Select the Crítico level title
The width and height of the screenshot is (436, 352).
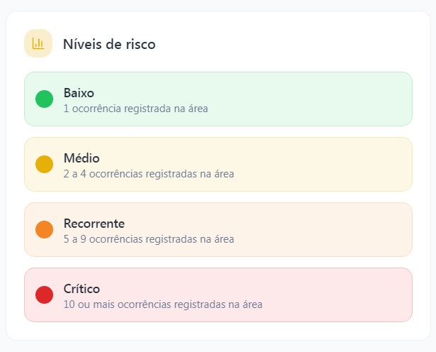[82, 288]
